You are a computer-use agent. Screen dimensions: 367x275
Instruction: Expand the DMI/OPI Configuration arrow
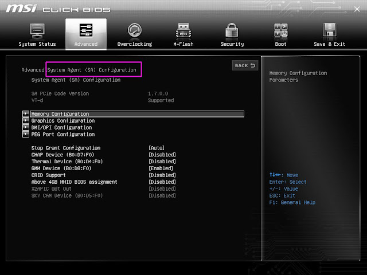click(25, 127)
